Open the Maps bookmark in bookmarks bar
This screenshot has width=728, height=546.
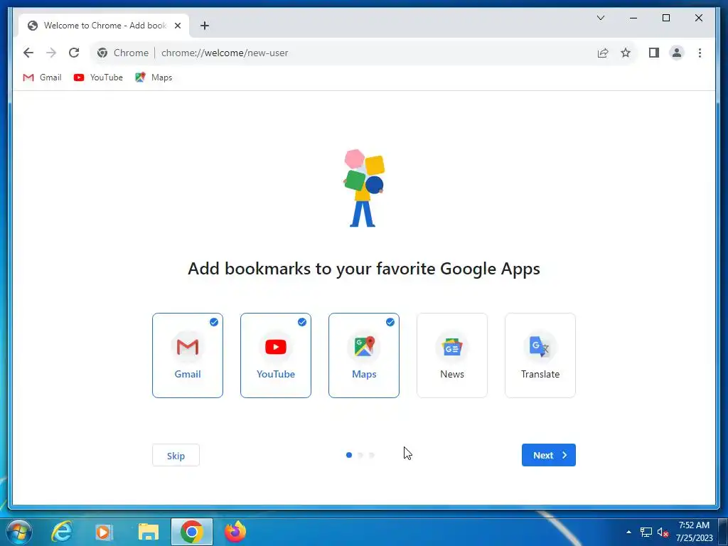(154, 77)
